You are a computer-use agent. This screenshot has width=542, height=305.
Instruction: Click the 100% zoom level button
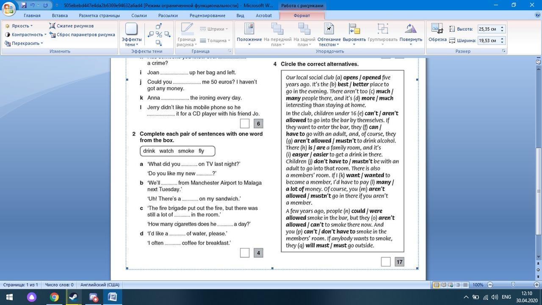pyautogui.click(x=478, y=285)
